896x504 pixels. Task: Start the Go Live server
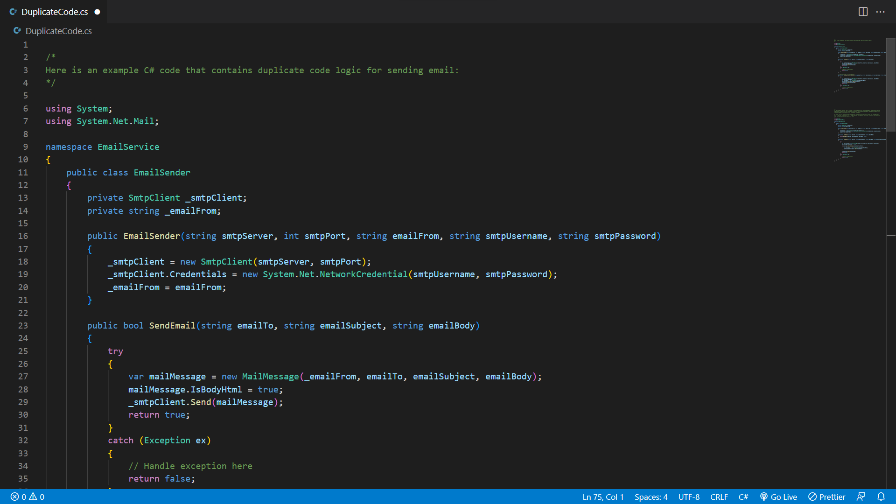click(x=778, y=497)
